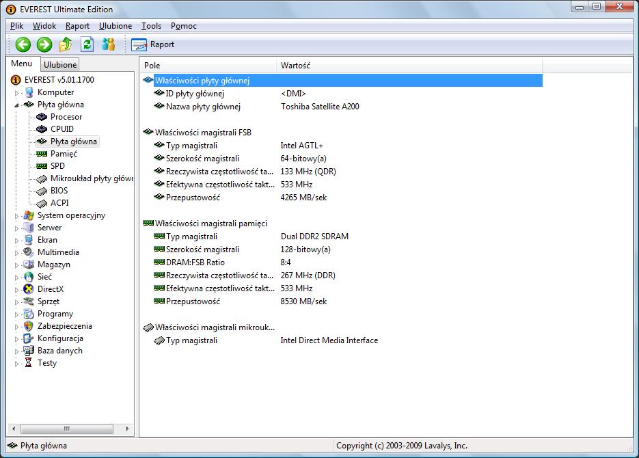This screenshot has width=639, height=458.
Task: Click the Wartość column header
Action: click(x=410, y=66)
